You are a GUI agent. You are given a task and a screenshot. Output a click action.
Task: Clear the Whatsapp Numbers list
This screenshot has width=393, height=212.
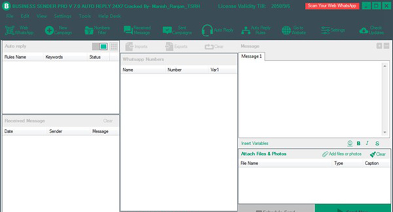[214, 46]
